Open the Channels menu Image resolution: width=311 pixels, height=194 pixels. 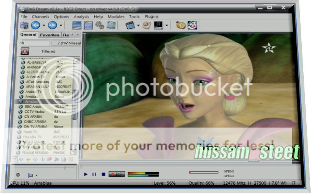[40, 16]
